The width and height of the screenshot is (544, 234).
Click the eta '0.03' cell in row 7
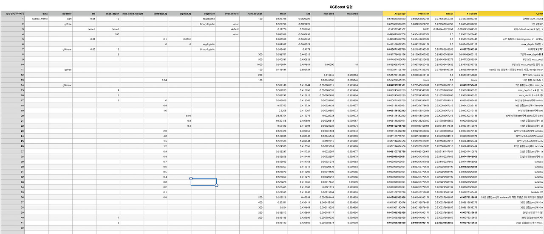point(84,49)
